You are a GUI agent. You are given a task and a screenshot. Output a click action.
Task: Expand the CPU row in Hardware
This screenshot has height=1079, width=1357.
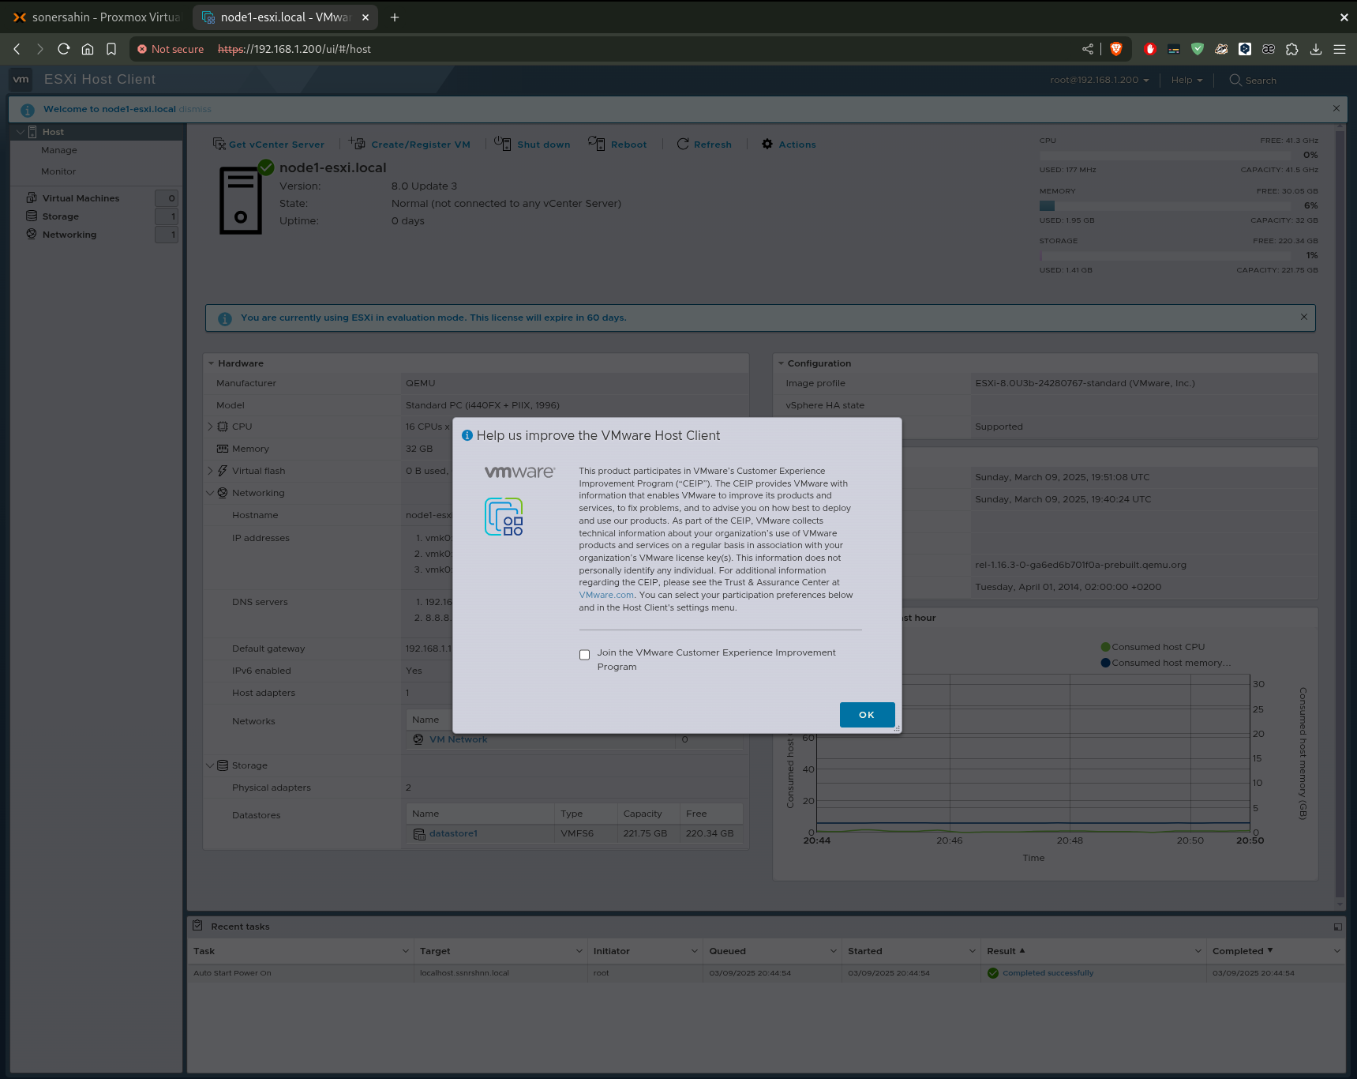(211, 426)
